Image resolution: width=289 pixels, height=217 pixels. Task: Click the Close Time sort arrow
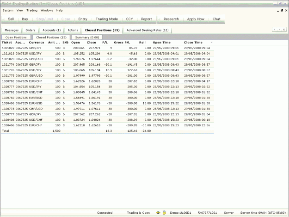pyautogui.click(x=212, y=43)
